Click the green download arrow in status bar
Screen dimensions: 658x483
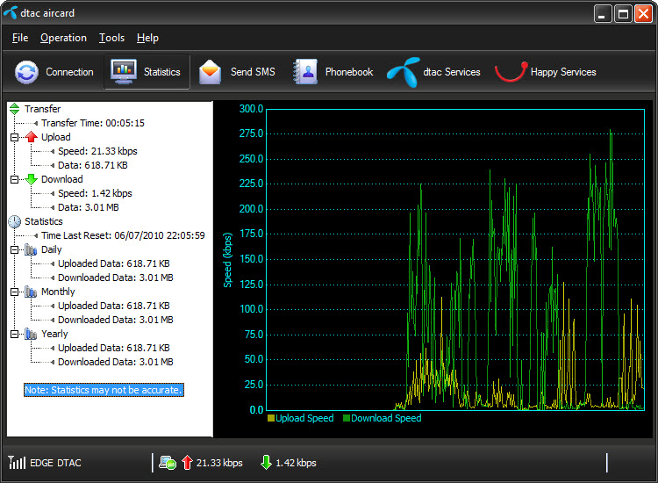click(266, 463)
